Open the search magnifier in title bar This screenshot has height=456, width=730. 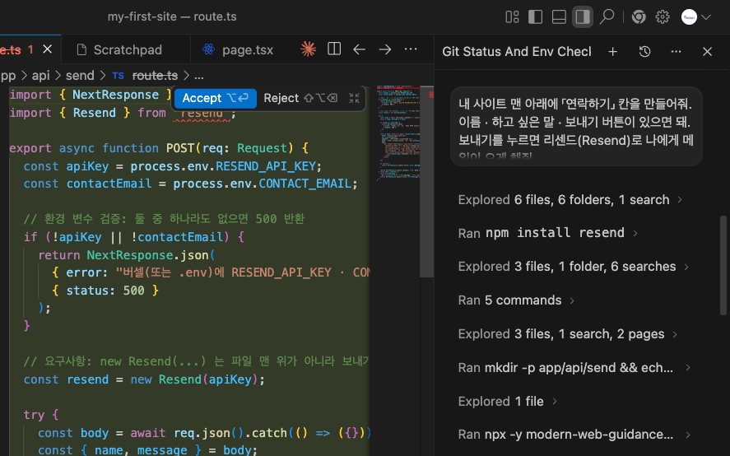pos(607,17)
